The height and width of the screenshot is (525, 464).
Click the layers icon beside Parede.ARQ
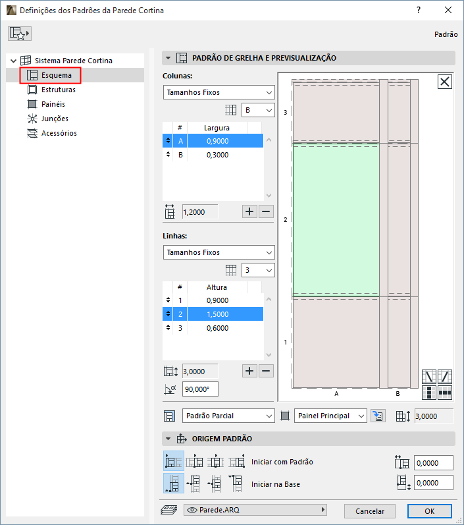tap(169, 510)
